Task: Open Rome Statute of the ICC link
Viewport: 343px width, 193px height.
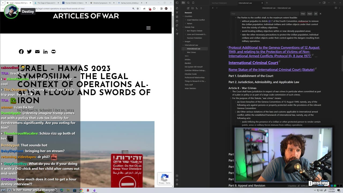Action: [x=271, y=69]
